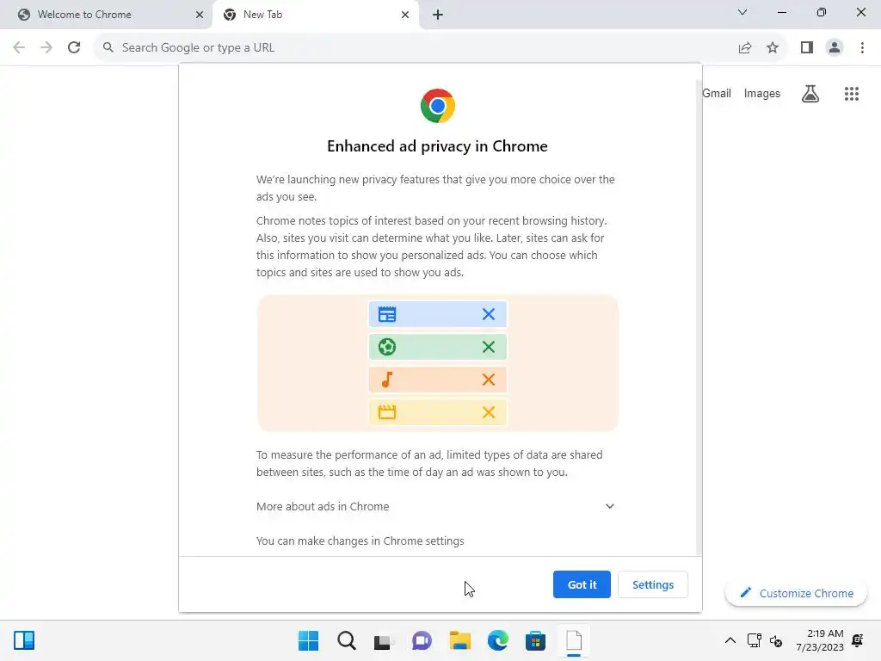This screenshot has height=661, width=881.
Task: Close the New Tab tab
Action: pyautogui.click(x=405, y=15)
